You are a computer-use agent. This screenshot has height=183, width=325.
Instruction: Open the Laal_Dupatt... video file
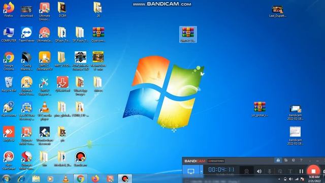tap(277, 11)
